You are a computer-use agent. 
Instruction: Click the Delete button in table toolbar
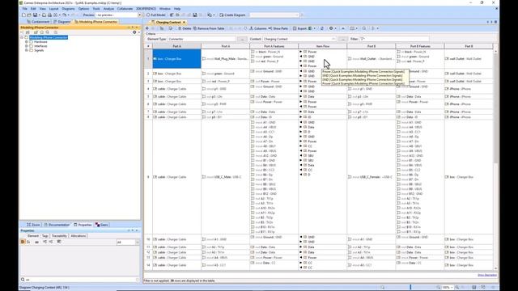[x=185, y=28]
